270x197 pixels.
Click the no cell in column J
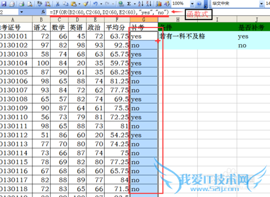(253, 45)
